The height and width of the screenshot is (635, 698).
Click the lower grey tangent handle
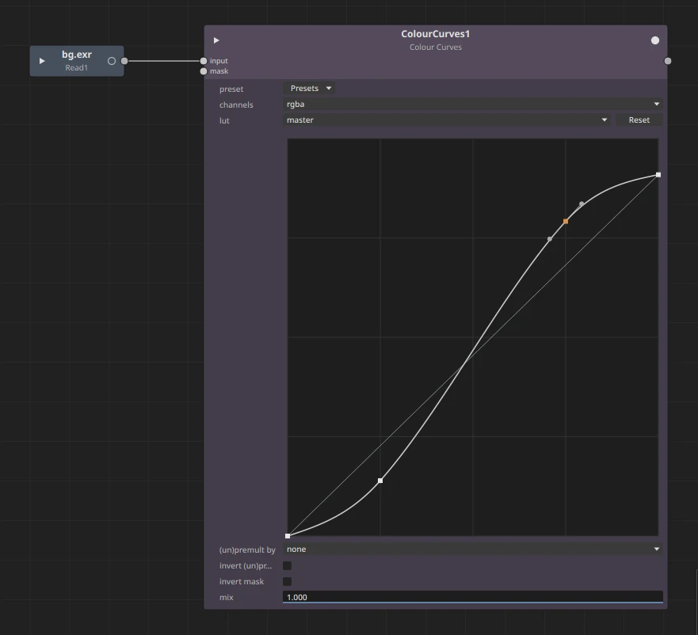tap(550, 239)
